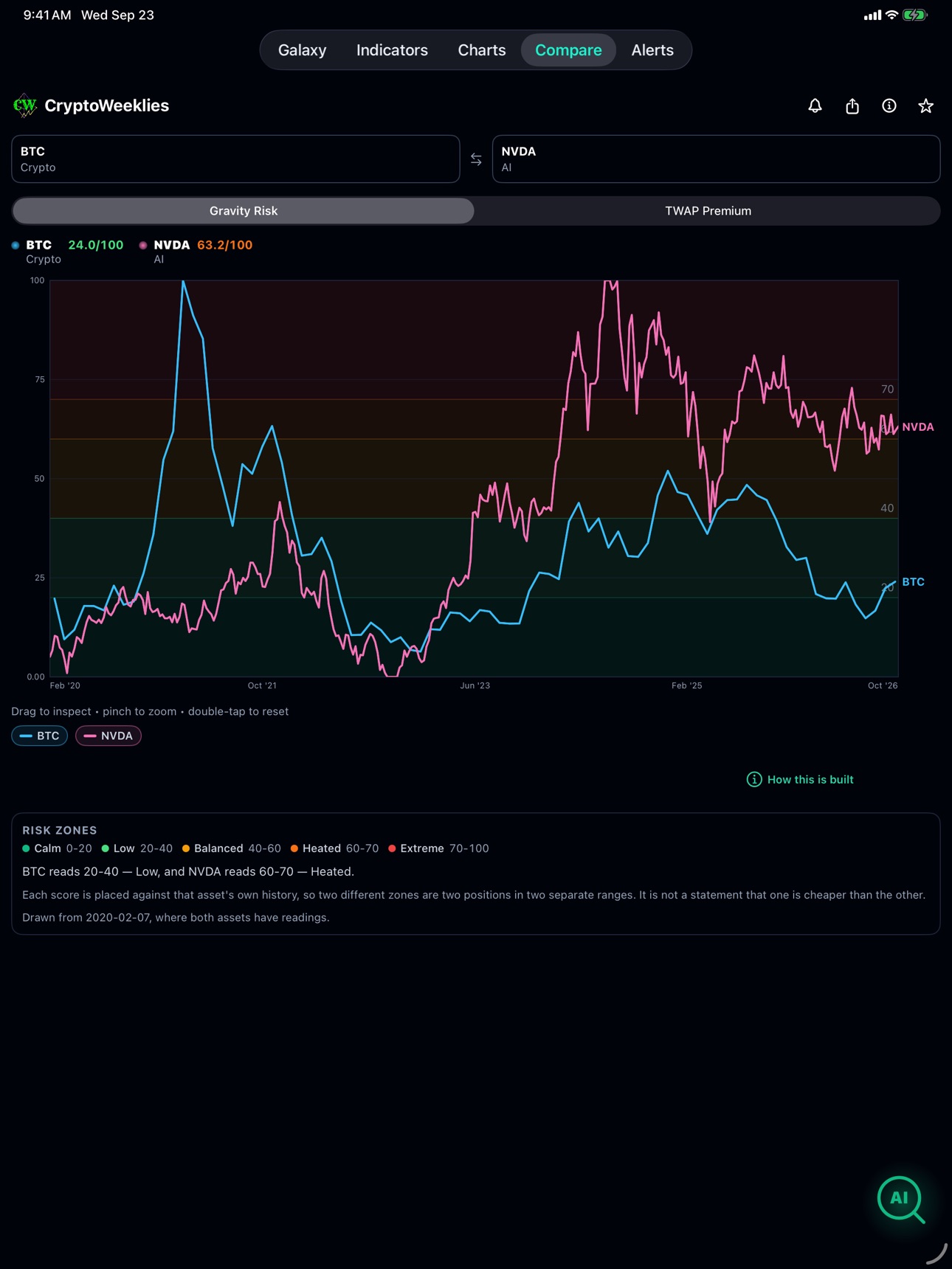This screenshot has height=1269, width=952.
Task: Tap the BTC line end label on chart
Action: [x=913, y=582]
